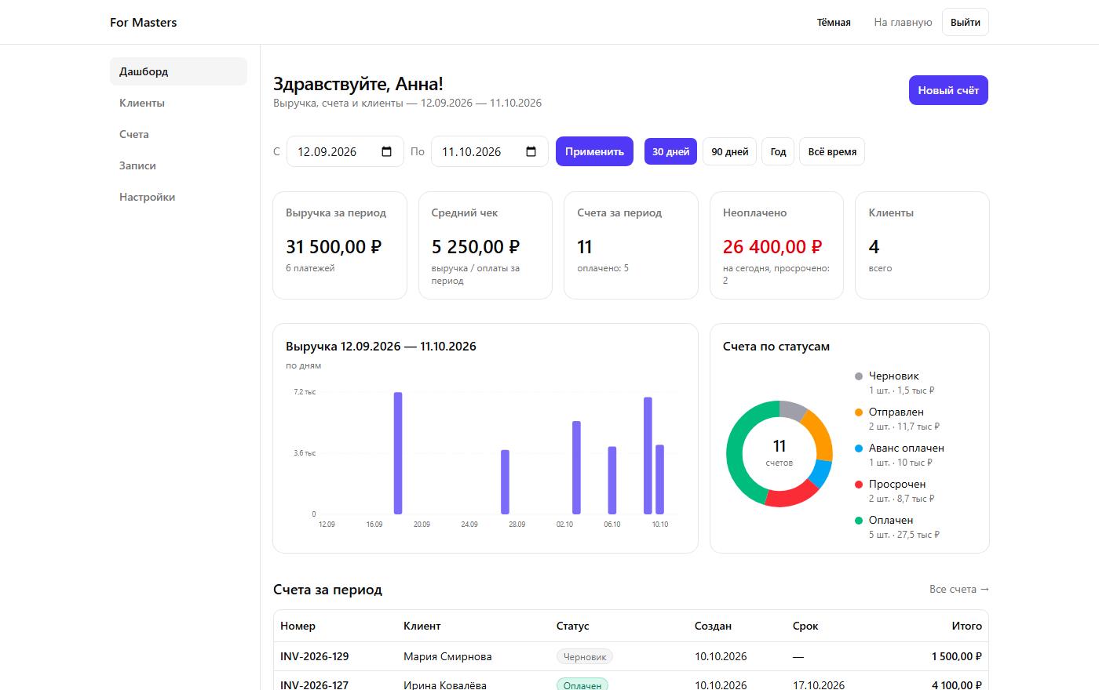Select the Неоплачено amount 26 400,00 ₽
This screenshot has width=1099, height=690.
tap(772, 247)
